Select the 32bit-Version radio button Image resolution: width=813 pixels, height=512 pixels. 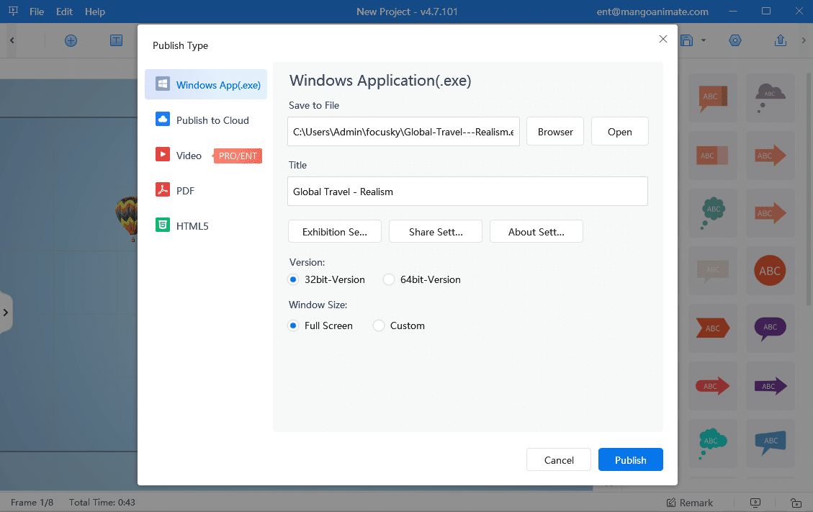pos(293,279)
